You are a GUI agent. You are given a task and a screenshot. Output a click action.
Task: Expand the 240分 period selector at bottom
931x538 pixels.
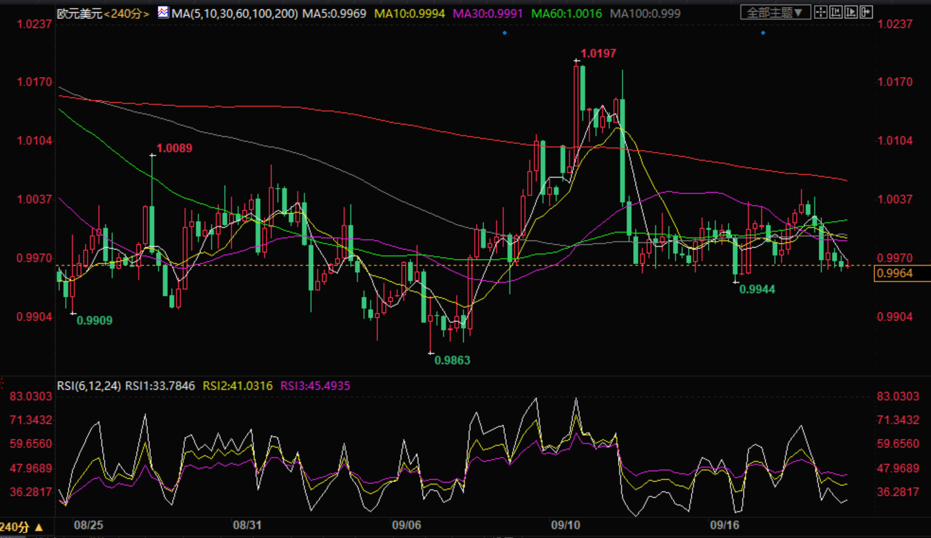point(22,527)
